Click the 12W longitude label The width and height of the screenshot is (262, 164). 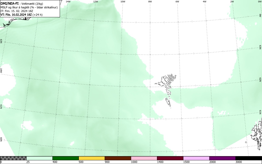95,2
